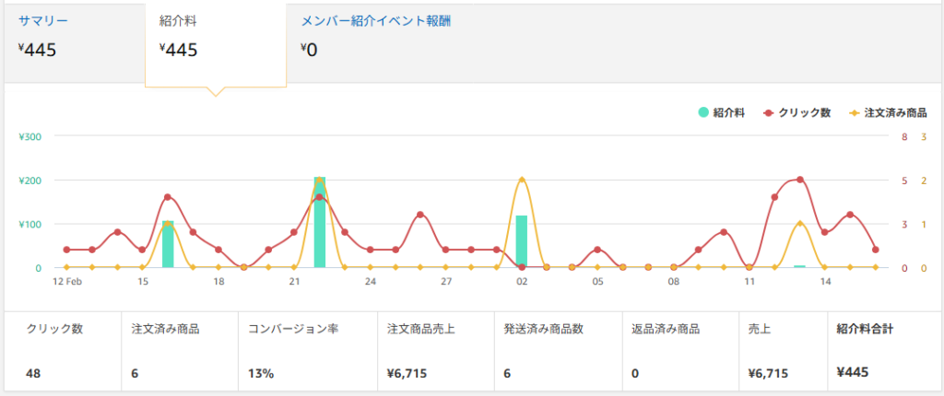The image size is (944, 396).
Task: Click the green 紹介料 bar at 02
Action: 522,241
